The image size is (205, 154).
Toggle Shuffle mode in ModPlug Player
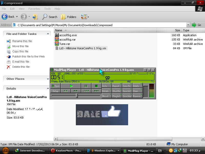coord(117,91)
